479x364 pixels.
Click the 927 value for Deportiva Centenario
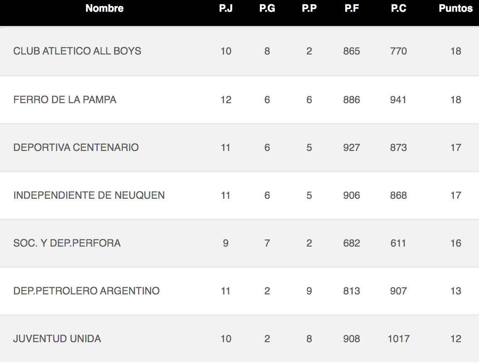tap(351, 148)
